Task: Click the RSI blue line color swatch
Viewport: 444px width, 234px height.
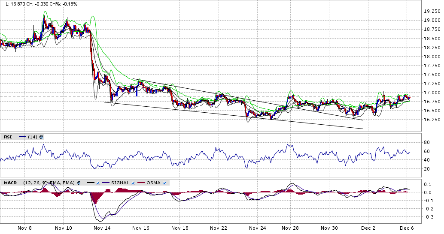Action: pos(22,137)
